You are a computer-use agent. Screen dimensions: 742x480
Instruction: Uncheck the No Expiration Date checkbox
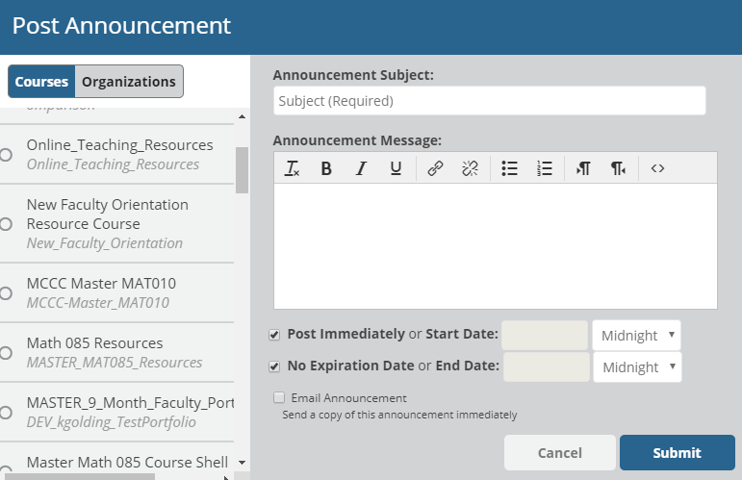pyautogui.click(x=274, y=366)
